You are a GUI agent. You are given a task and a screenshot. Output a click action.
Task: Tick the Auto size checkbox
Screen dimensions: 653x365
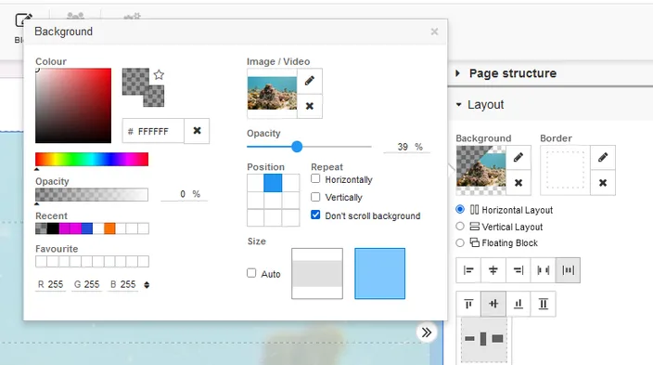251,273
